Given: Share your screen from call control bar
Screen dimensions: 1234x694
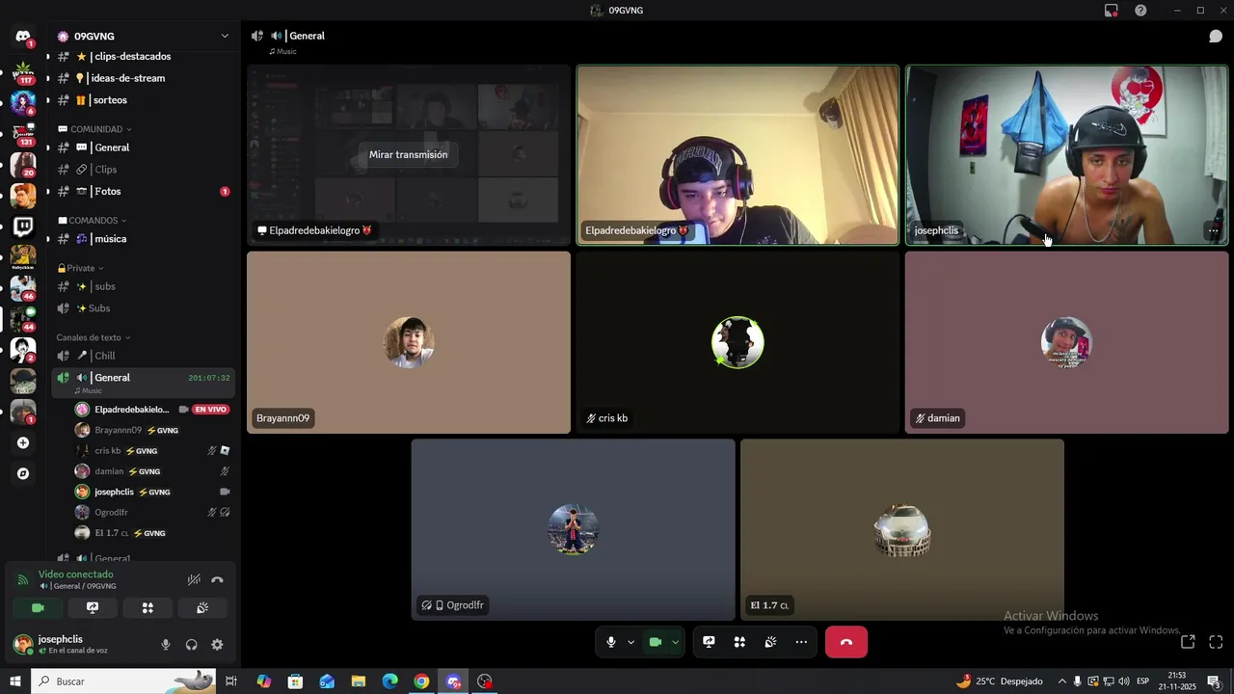Looking at the screenshot, I should tap(709, 642).
